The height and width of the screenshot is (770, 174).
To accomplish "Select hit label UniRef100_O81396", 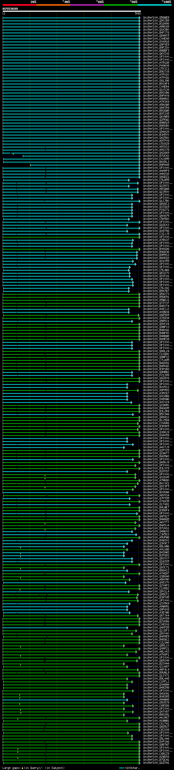I will [x=156, y=81].
